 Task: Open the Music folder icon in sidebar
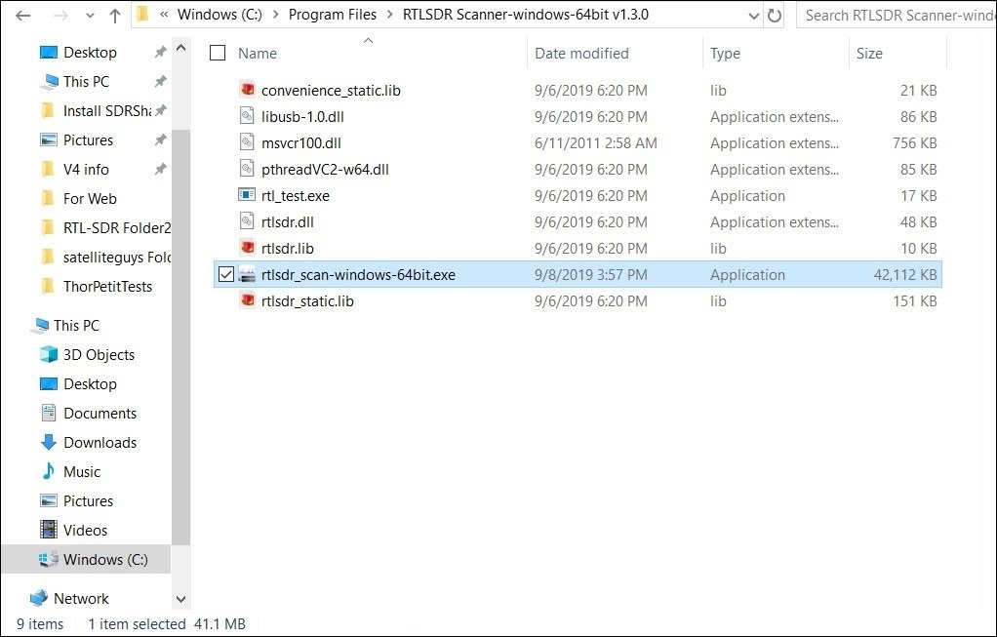coord(49,471)
